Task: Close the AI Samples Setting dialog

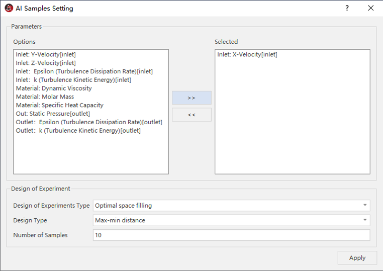Action: pos(370,8)
